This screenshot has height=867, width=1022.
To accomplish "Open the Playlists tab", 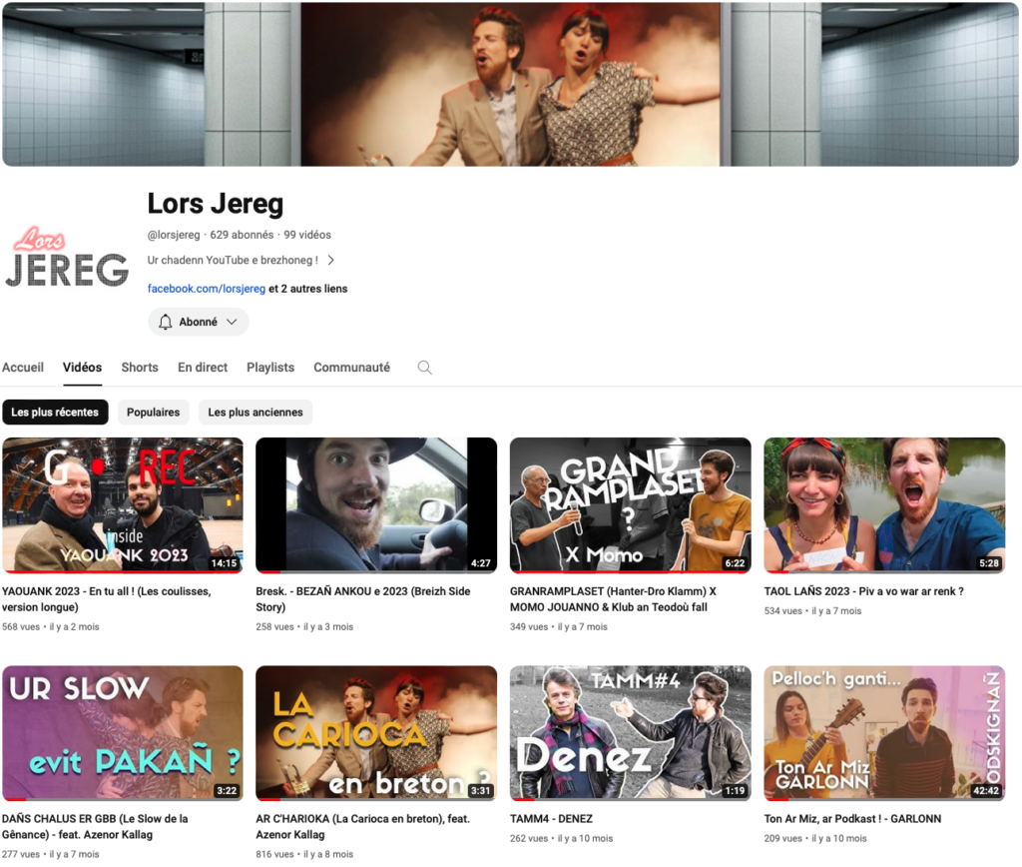I will 270,368.
